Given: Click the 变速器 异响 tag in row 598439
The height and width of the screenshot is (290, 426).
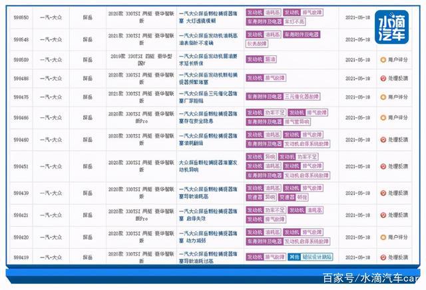Looking at the screenshot, I should (x=261, y=197).
